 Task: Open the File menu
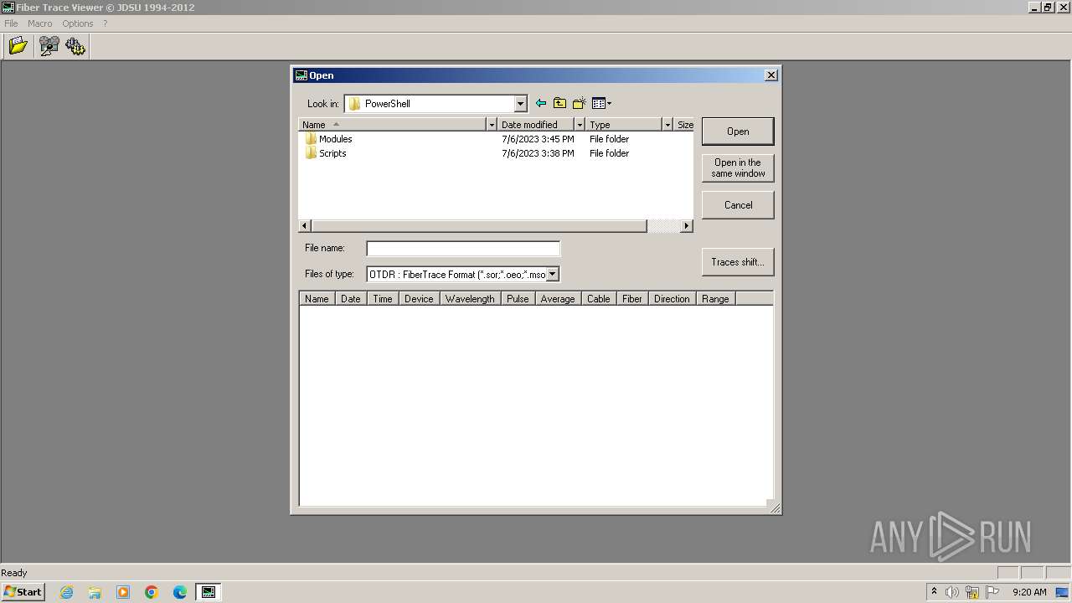11,23
